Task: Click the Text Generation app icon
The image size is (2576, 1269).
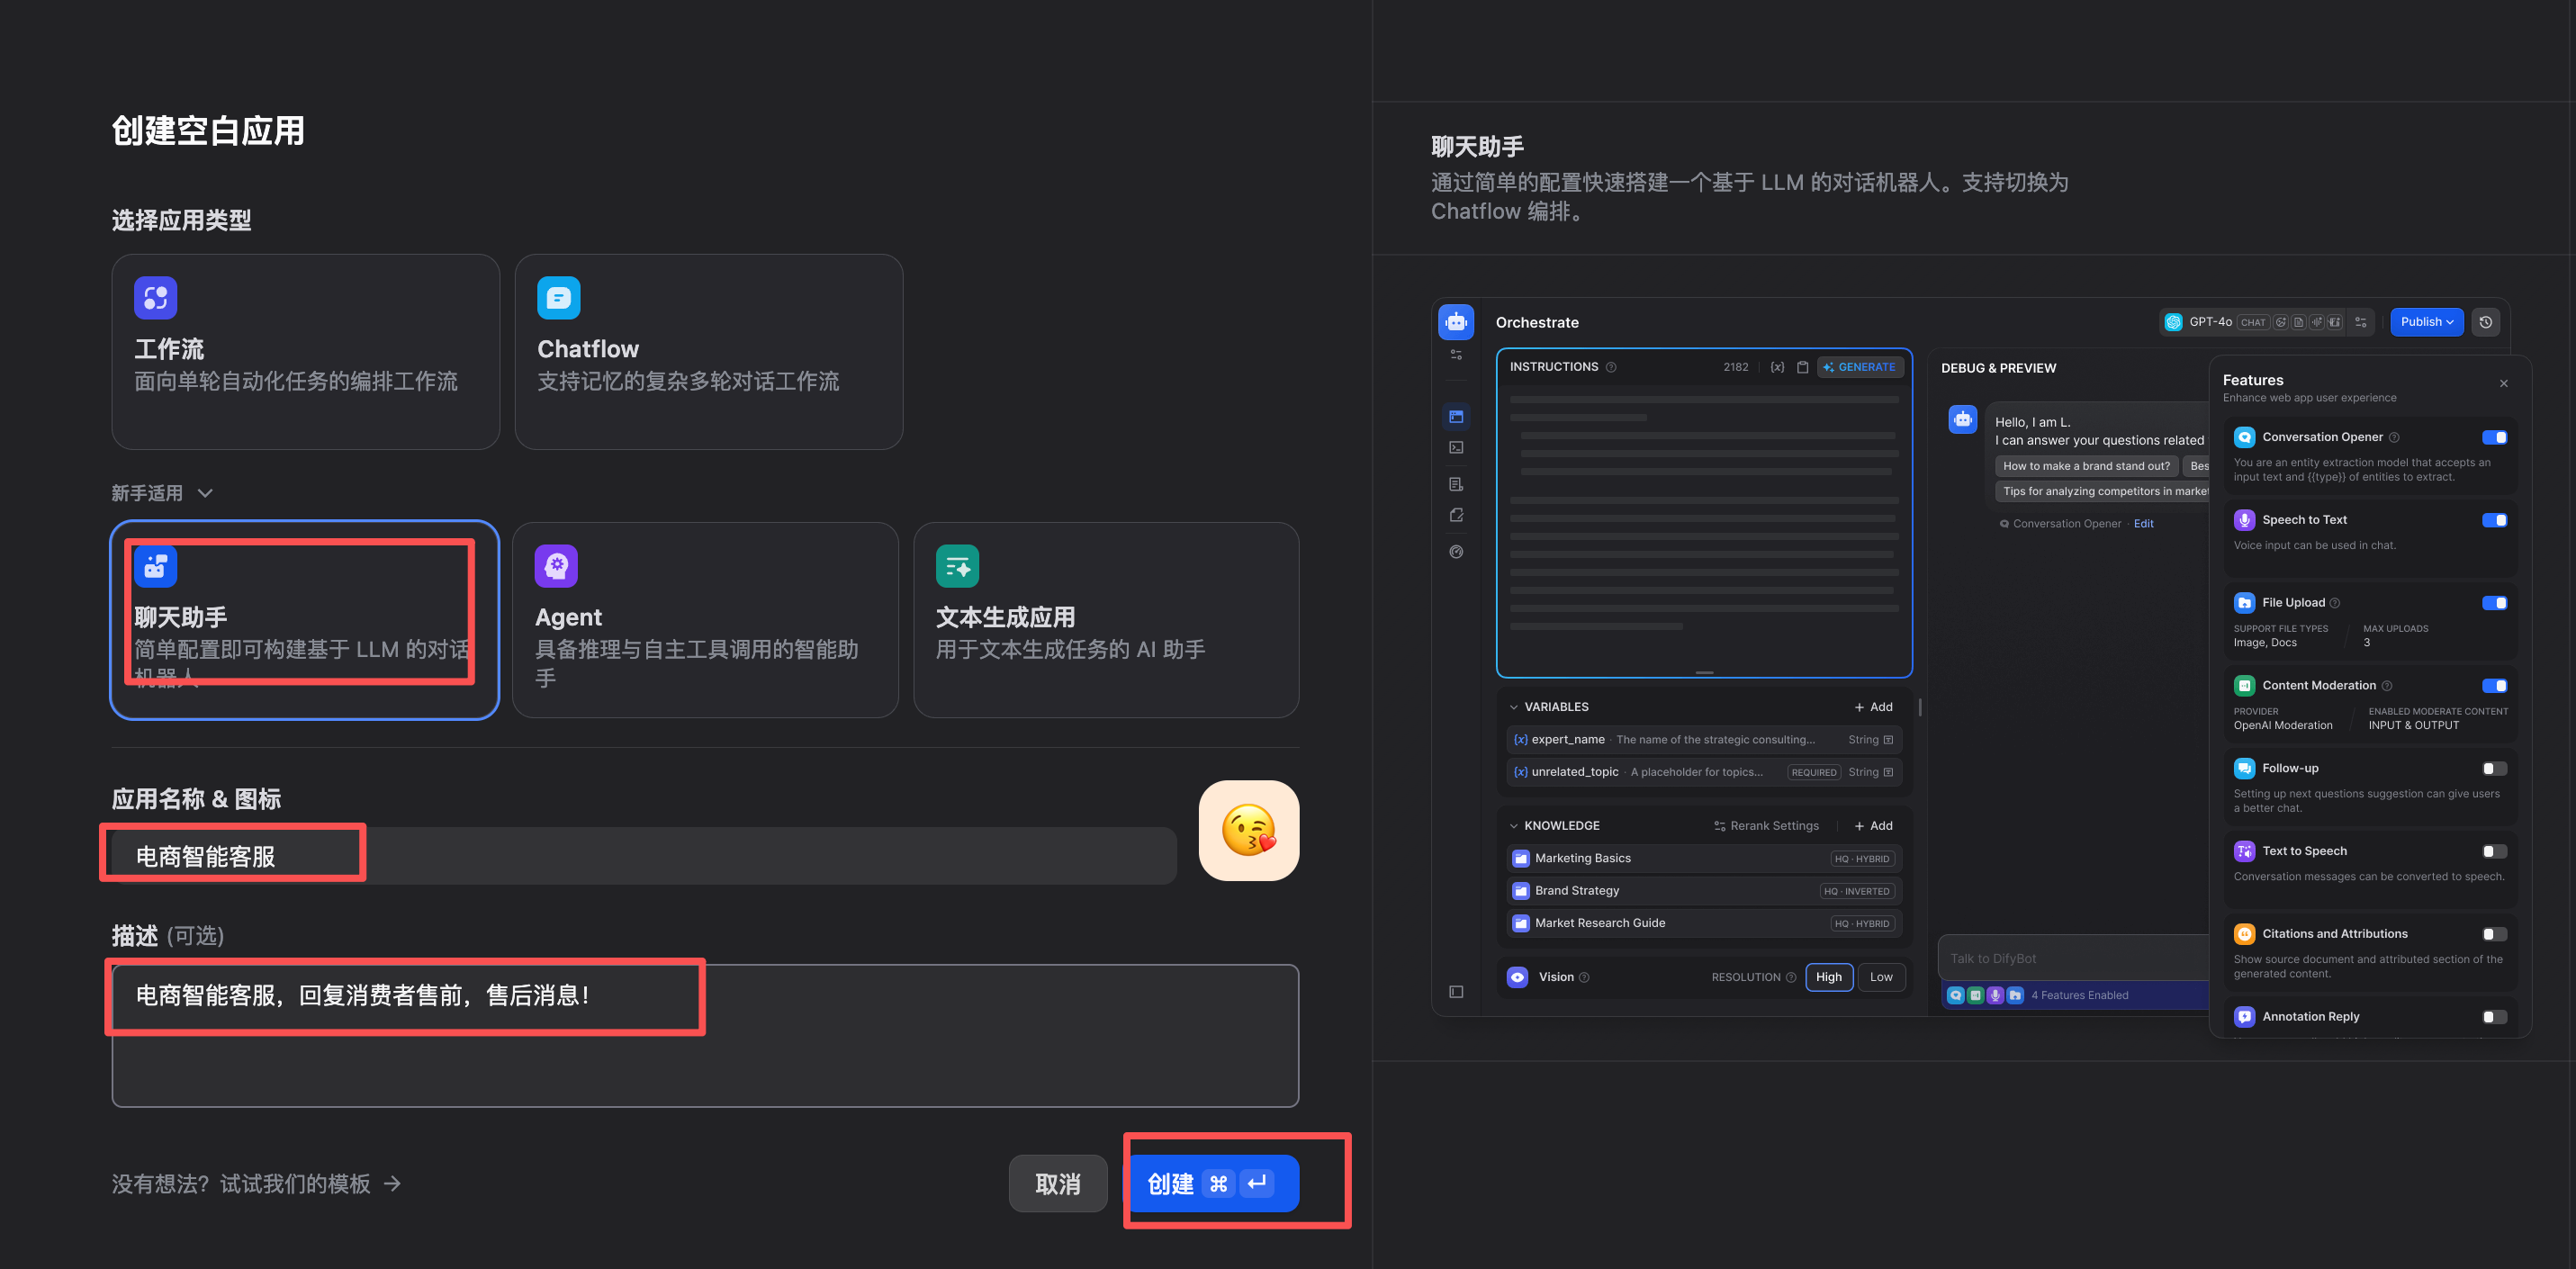Action: 957,566
